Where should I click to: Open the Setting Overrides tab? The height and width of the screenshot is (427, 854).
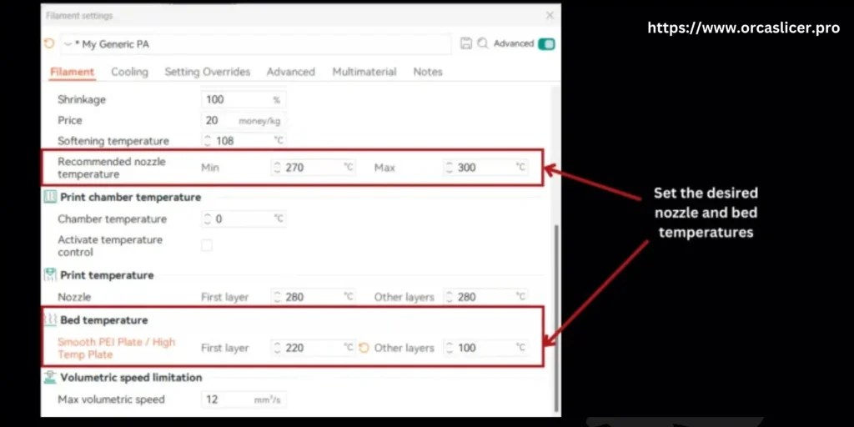click(208, 72)
